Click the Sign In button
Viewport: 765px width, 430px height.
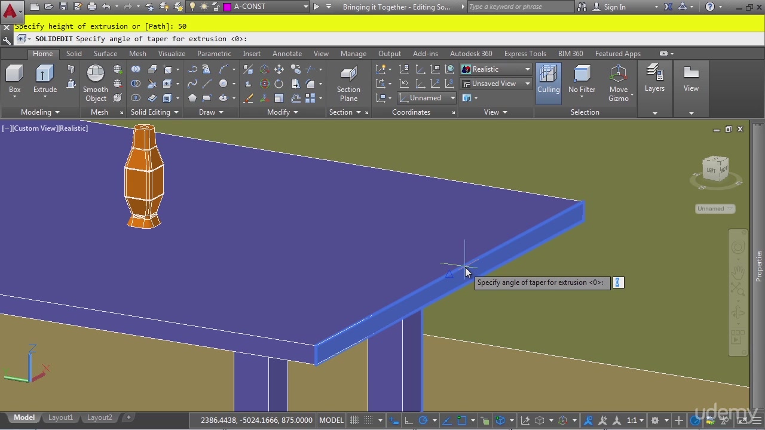coord(614,7)
